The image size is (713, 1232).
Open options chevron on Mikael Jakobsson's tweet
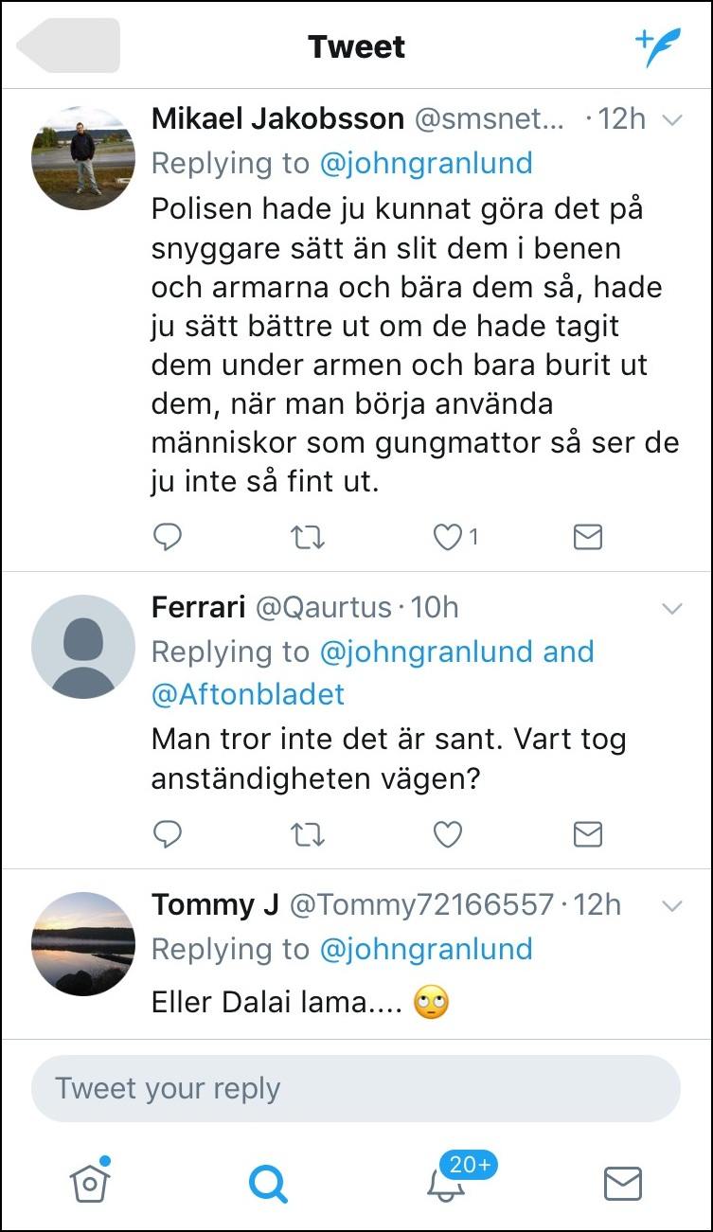(x=671, y=120)
